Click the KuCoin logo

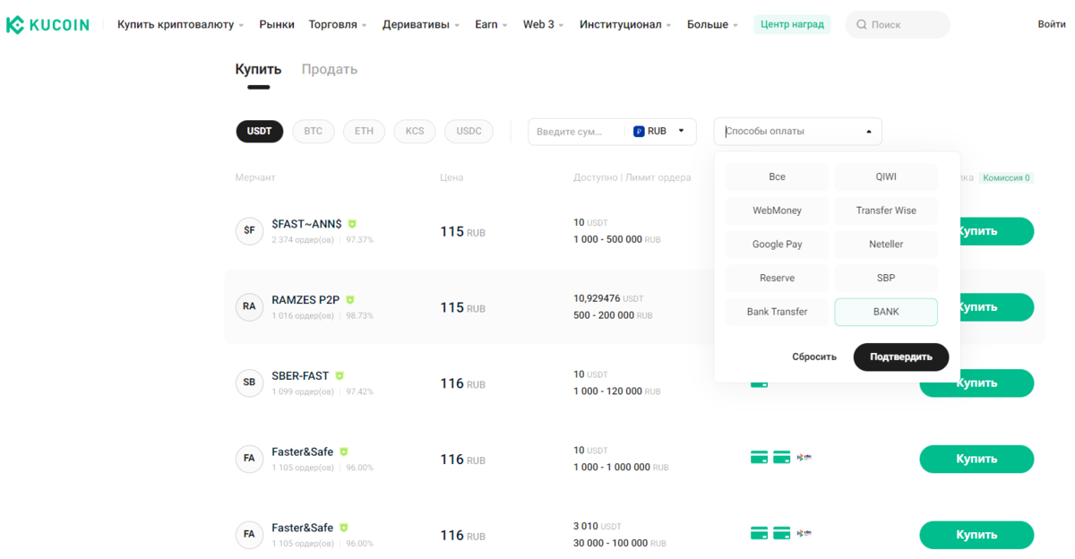pos(47,25)
